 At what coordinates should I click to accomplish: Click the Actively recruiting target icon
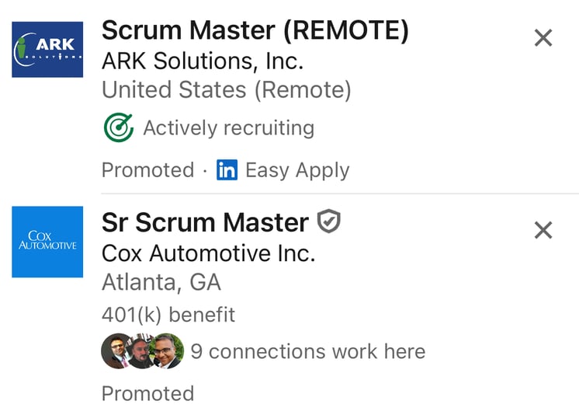pos(118,128)
